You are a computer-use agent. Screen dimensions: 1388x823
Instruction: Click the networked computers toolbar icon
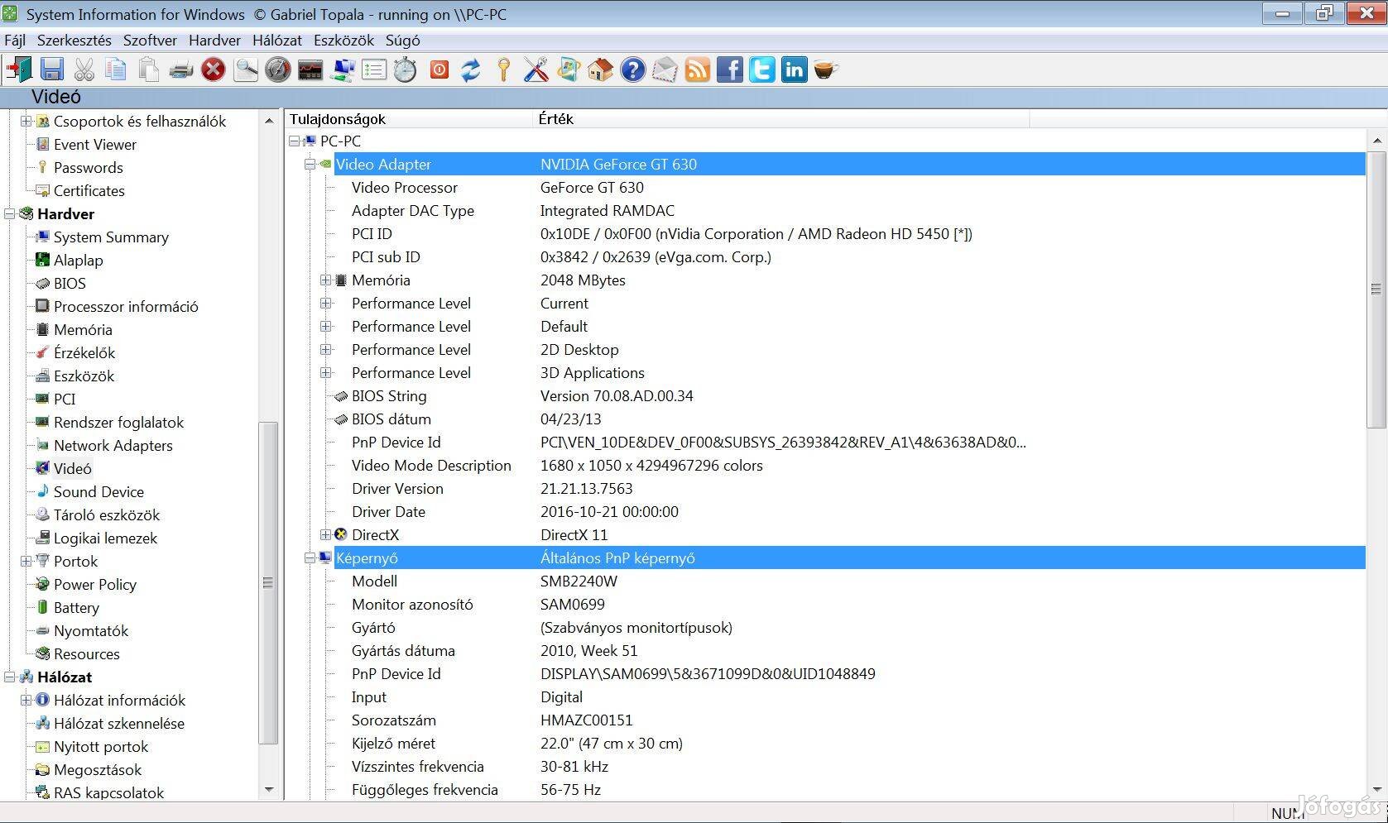342,69
